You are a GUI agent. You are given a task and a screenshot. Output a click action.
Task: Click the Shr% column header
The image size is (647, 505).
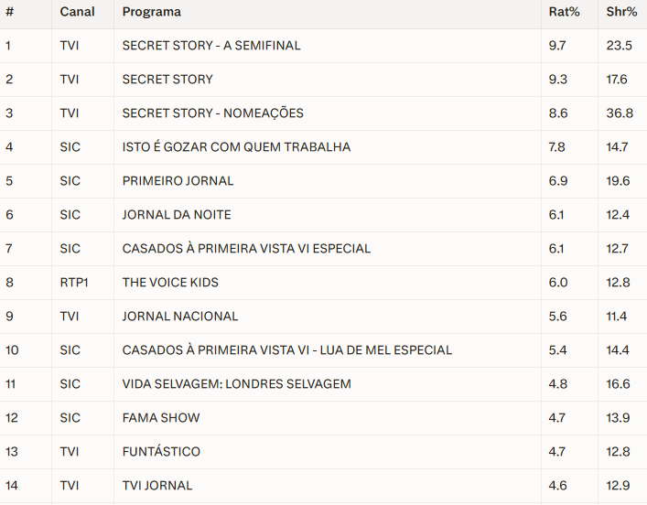[x=621, y=12]
